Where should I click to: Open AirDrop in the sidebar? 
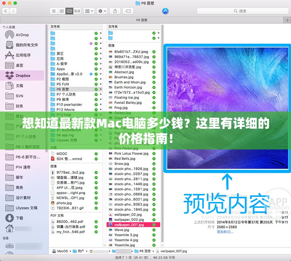click(x=22, y=35)
